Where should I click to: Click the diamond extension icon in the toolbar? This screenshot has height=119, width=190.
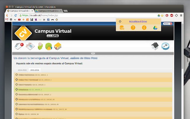point(176,15)
